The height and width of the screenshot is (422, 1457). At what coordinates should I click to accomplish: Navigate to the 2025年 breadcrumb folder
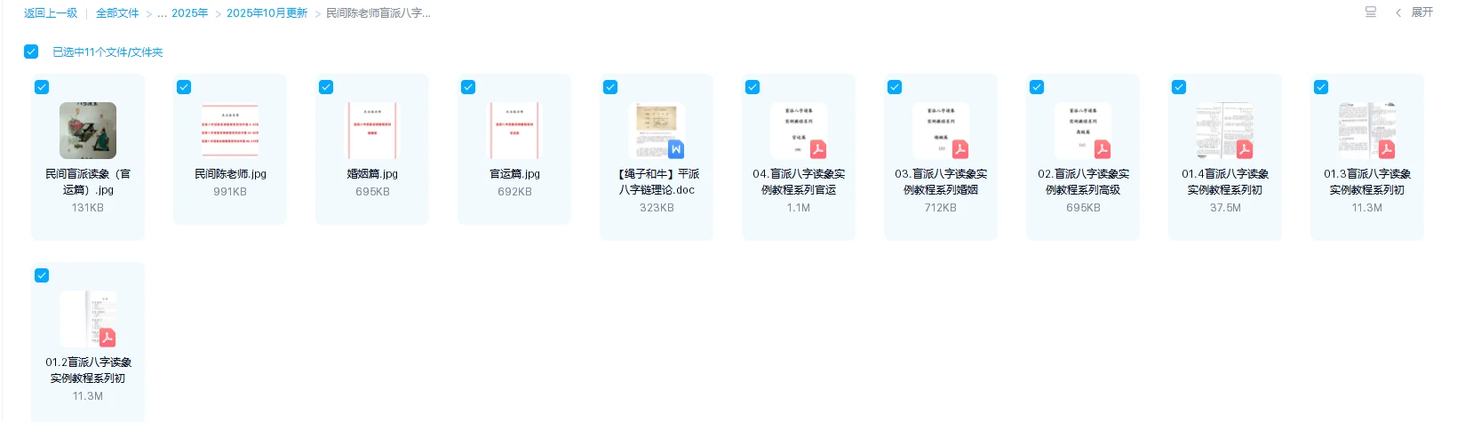[190, 13]
